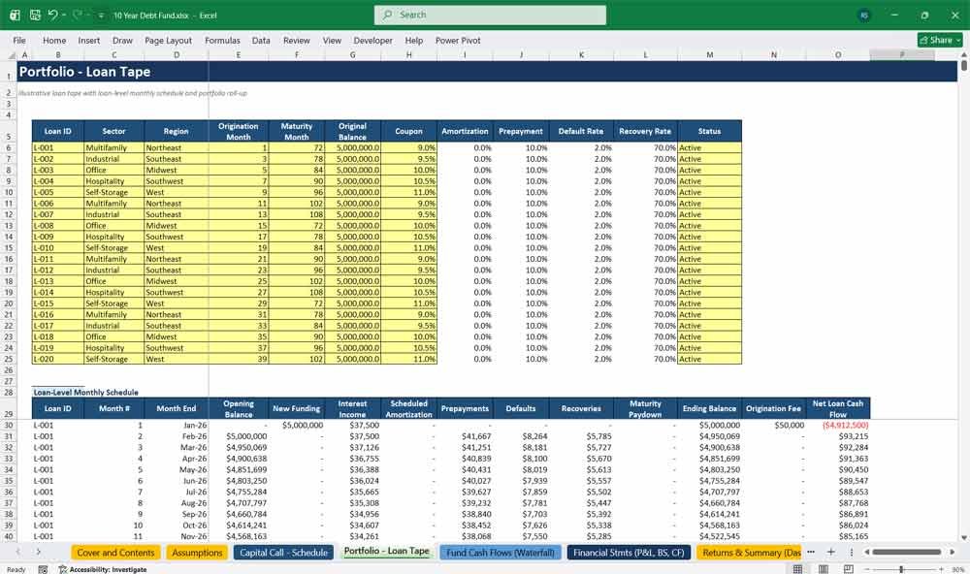The height and width of the screenshot is (574, 970).
Task: Switch to Page Layout view icon
Action: coord(824,569)
